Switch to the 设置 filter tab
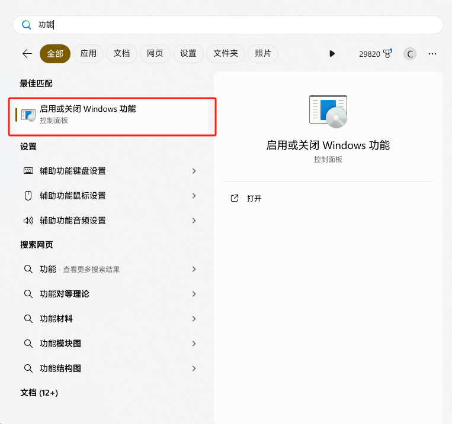Image resolution: width=452 pixels, height=424 pixels. click(188, 54)
